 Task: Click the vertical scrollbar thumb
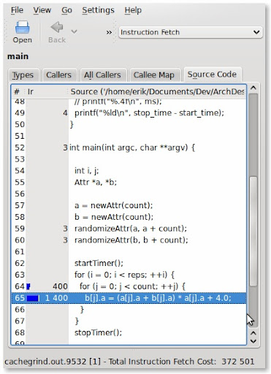253,231
